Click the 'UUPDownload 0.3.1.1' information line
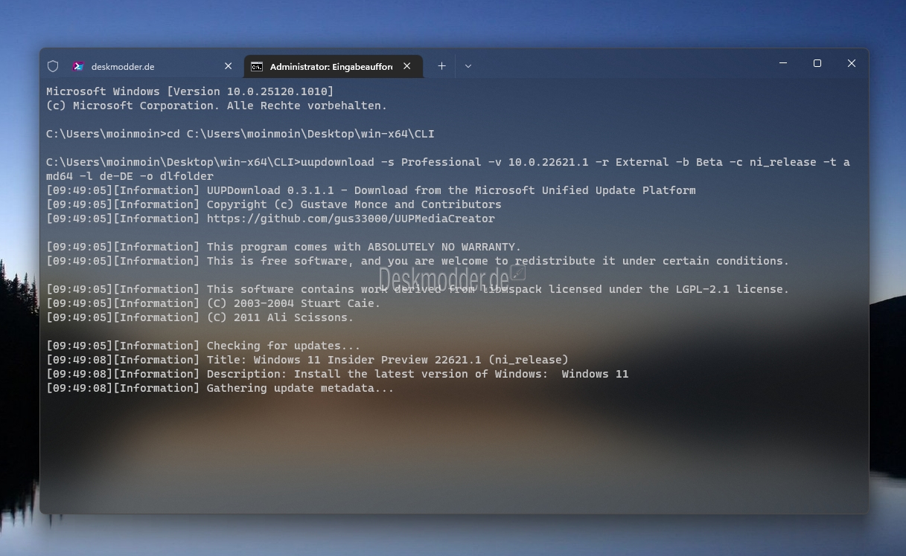Screen dimensions: 906x556 [371, 190]
